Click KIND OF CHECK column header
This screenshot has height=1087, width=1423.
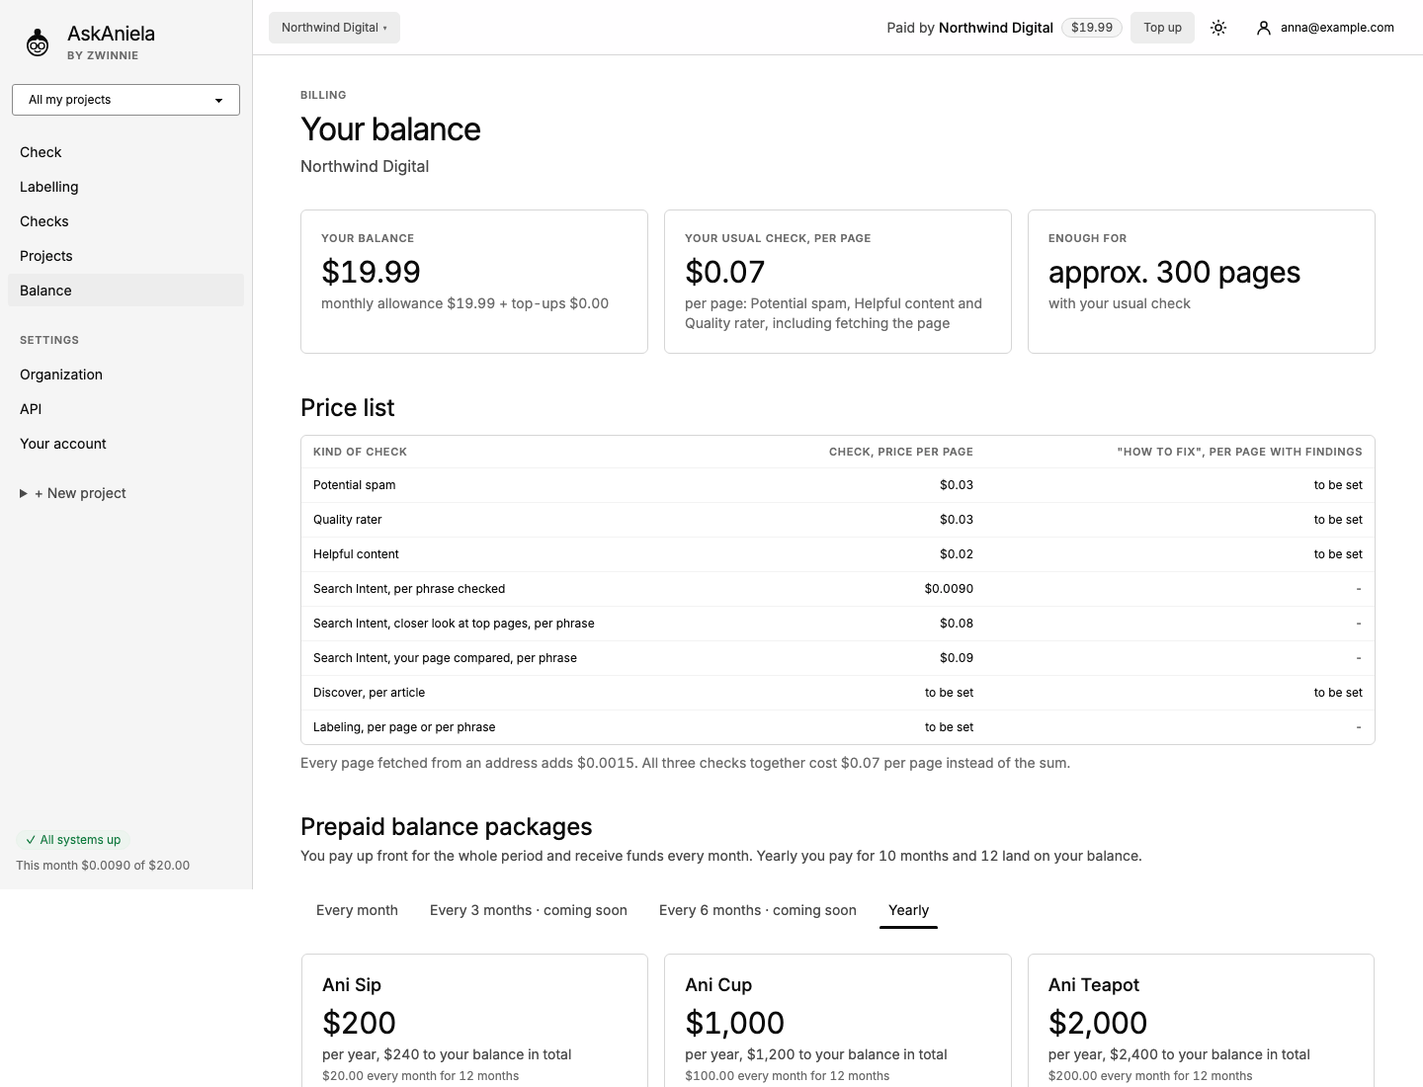point(360,452)
